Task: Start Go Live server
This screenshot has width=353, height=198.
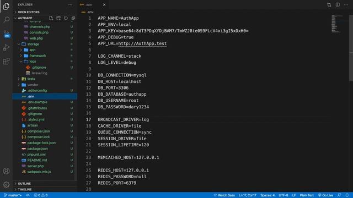Action: coord(325,195)
